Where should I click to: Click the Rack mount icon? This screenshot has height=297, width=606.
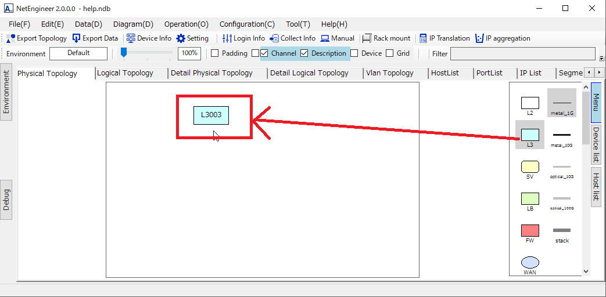pos(367,38)
